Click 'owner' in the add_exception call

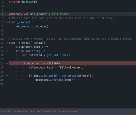(x=43, y=26)
